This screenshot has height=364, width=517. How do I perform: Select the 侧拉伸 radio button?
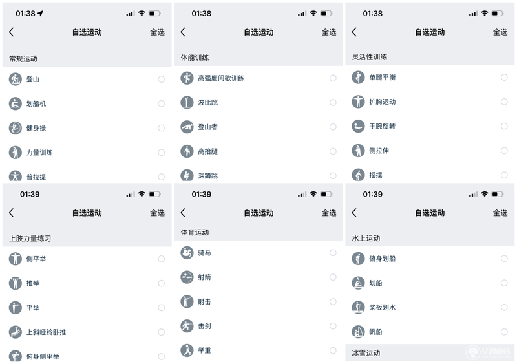pos(504,151)
